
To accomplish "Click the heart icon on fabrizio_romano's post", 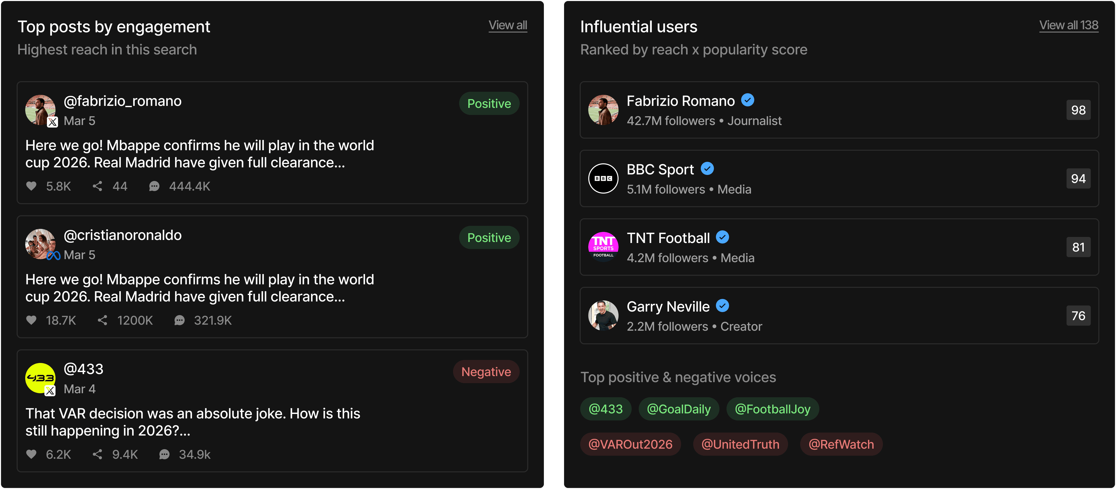I will [x=31, y=186].
